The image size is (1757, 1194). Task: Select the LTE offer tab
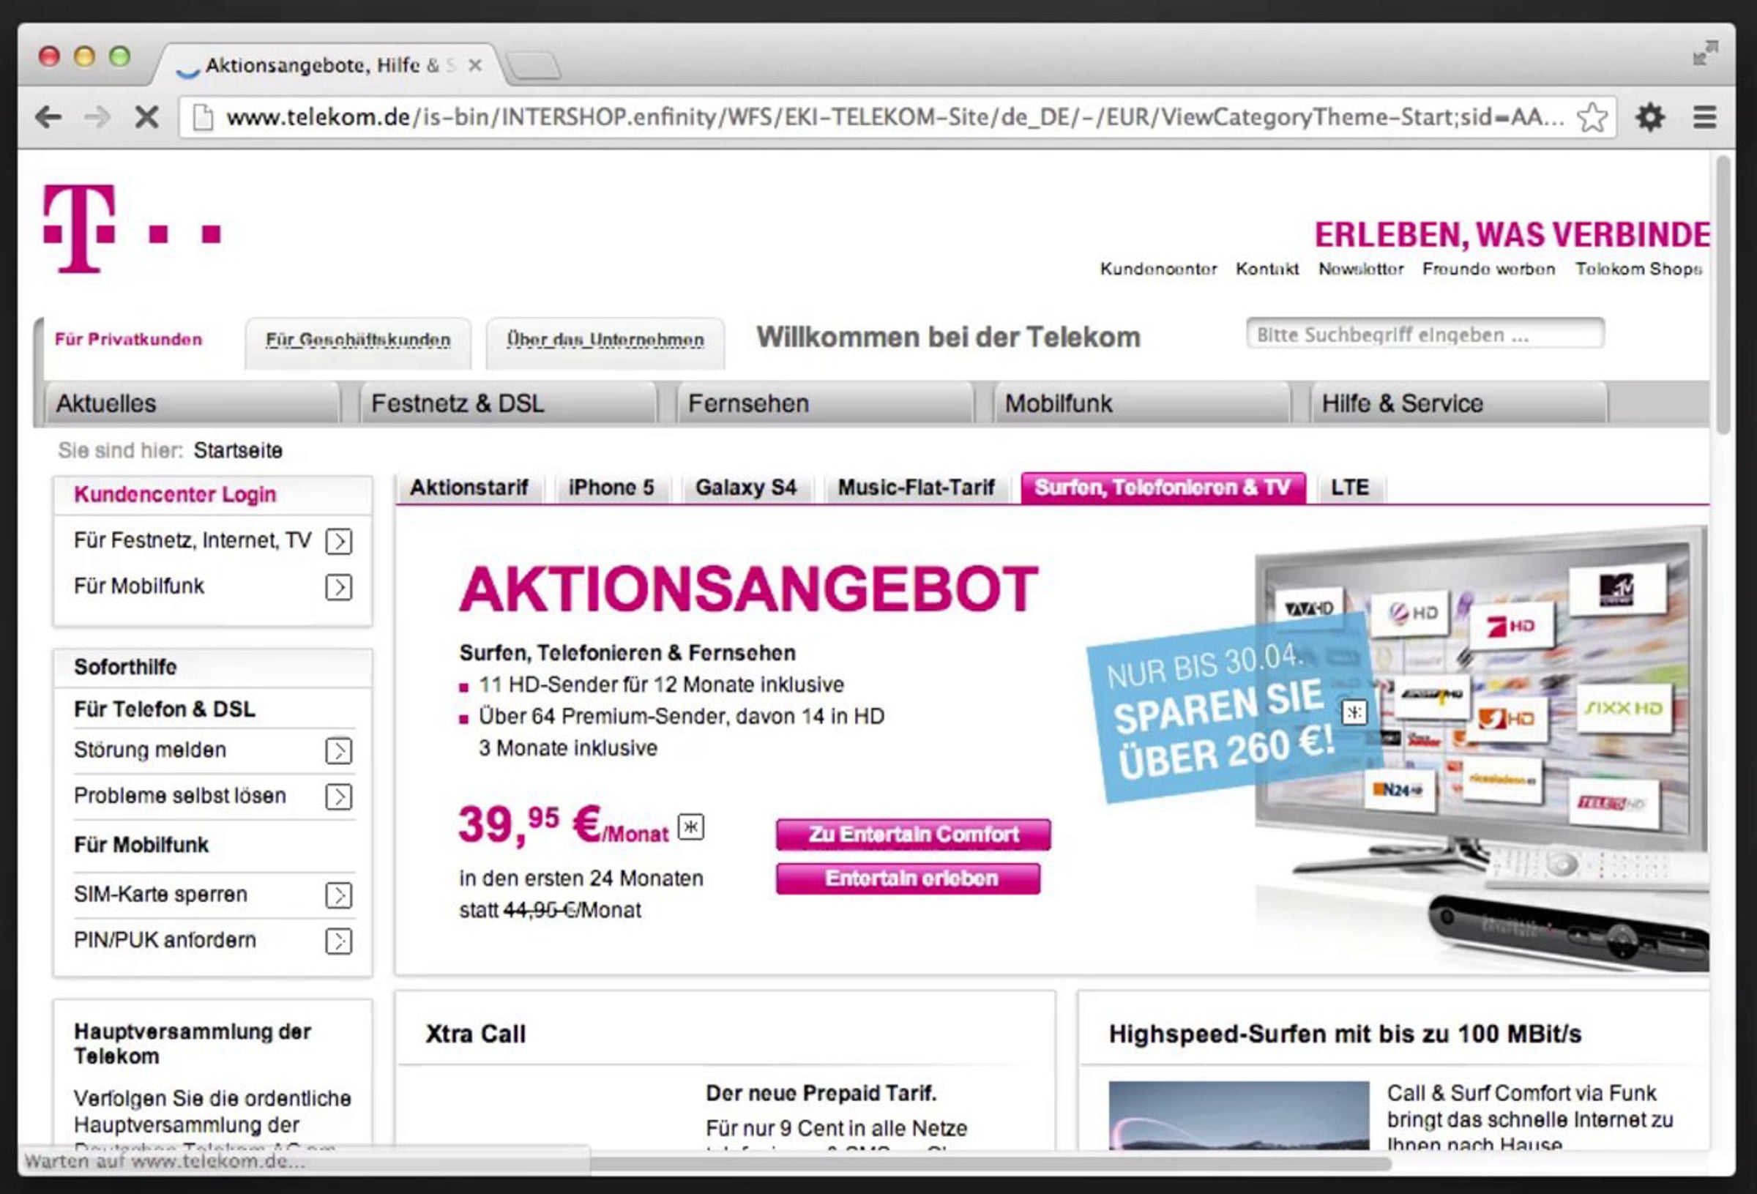point(1350,488)
